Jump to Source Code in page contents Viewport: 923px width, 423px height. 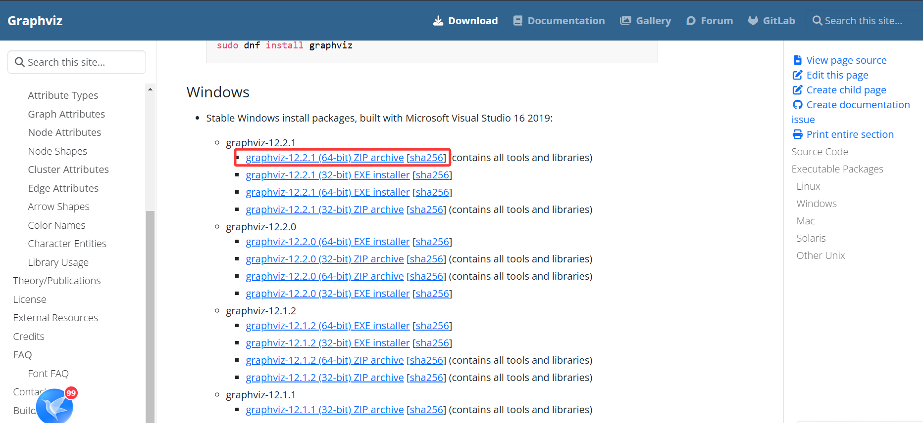point(820,152)
